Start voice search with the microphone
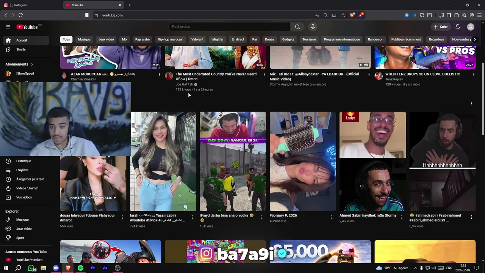Screen dimensions: 485x273 [x=313, y=27]
